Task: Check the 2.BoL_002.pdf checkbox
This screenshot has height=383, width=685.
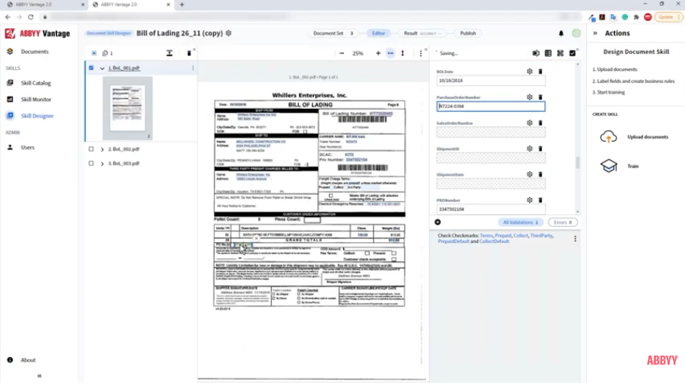Action: coord(91,149)
